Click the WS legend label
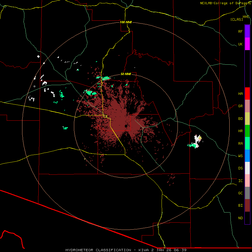The image size is (252, 252). 240,156
